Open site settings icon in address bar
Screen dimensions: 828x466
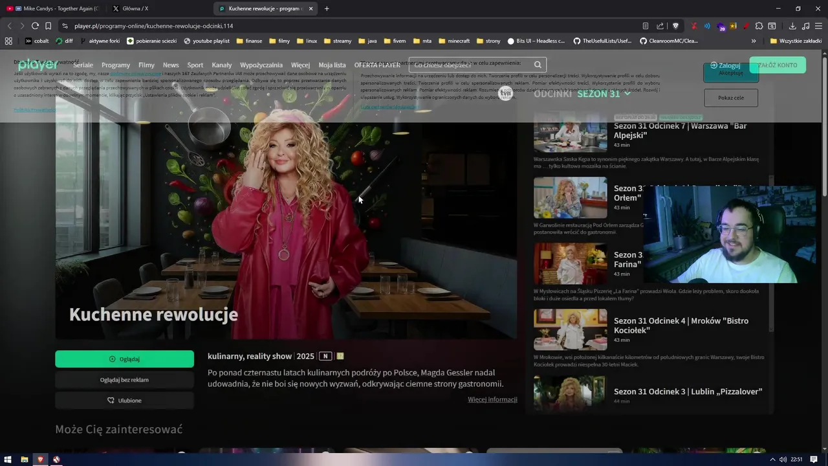(x=65, y=26)
